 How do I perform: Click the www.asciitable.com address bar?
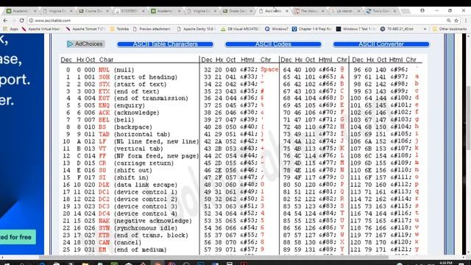click(x=237, y=21)
